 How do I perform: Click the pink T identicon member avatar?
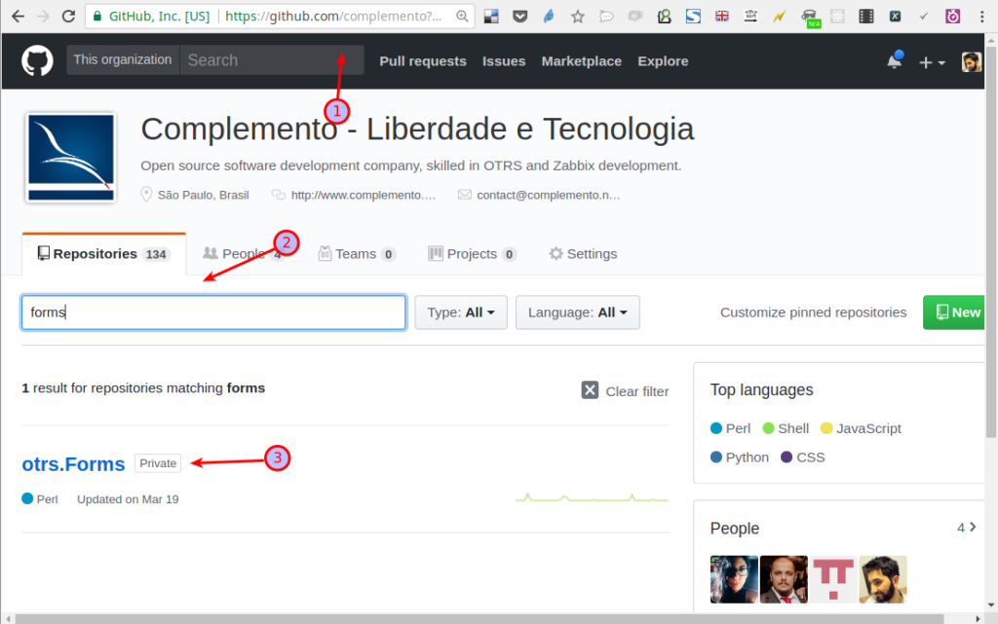click(x=833, y=579)
